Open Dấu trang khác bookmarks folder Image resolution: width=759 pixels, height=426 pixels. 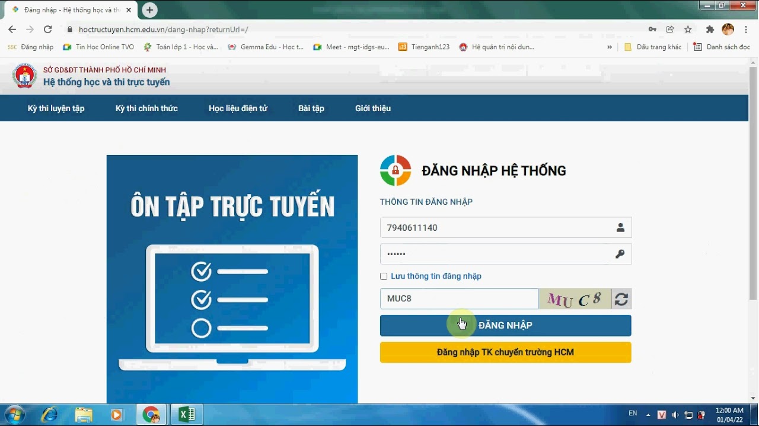tap(653, 47)
